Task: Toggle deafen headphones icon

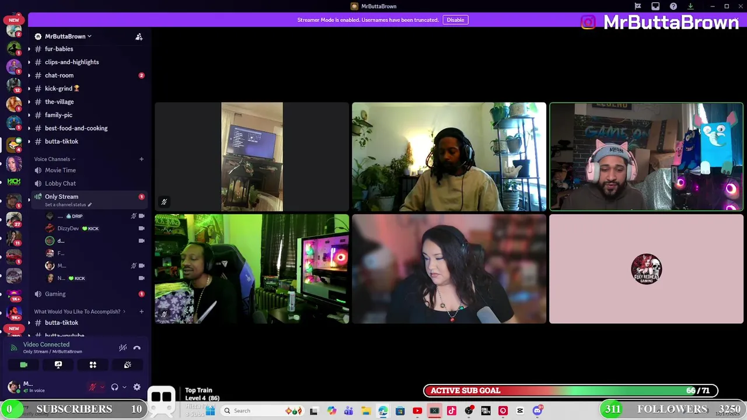Action: pyautogui.click(x=114, y=387)
